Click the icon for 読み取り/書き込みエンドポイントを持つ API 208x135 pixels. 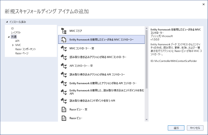[x=64, y=101]
